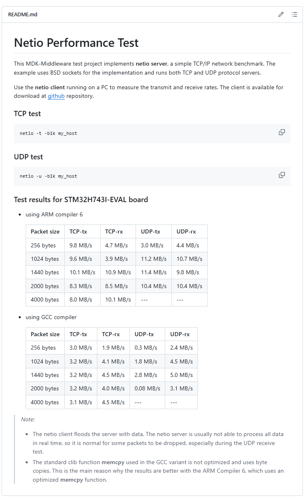Click the 1.9 MB/s cell

[114, 348]
